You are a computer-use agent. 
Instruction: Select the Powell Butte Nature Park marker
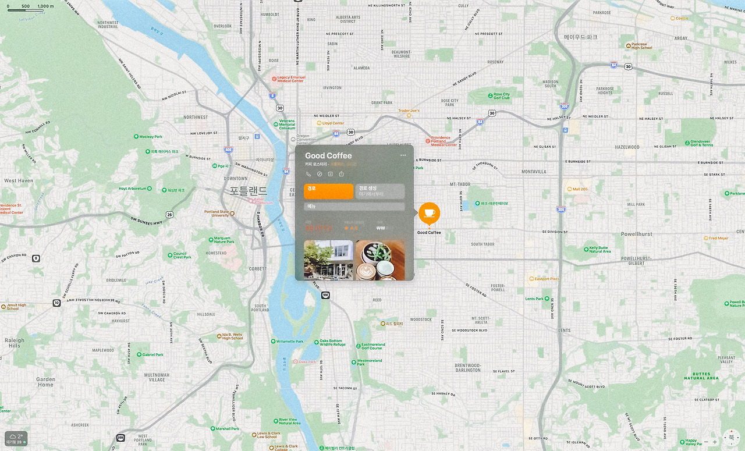(726, 303)
